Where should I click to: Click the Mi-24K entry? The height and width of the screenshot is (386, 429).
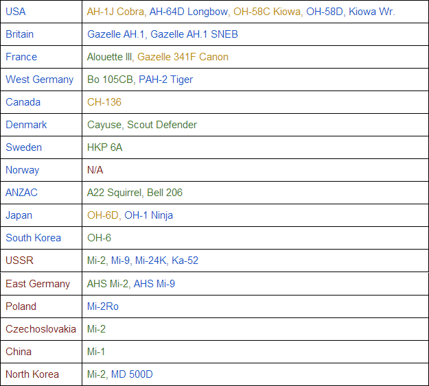[x=150, y=261]
